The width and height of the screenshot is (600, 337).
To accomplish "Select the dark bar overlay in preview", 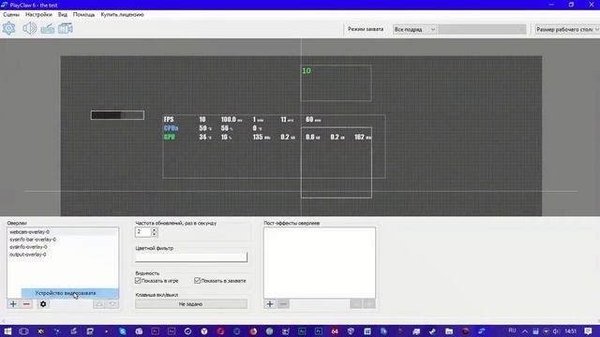I will point(117,115).
